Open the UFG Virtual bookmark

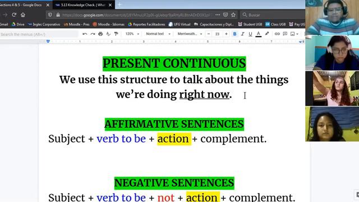(179, 24)
